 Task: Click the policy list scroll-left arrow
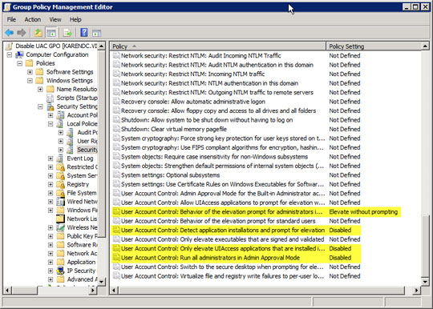click(x=115, y=290)
